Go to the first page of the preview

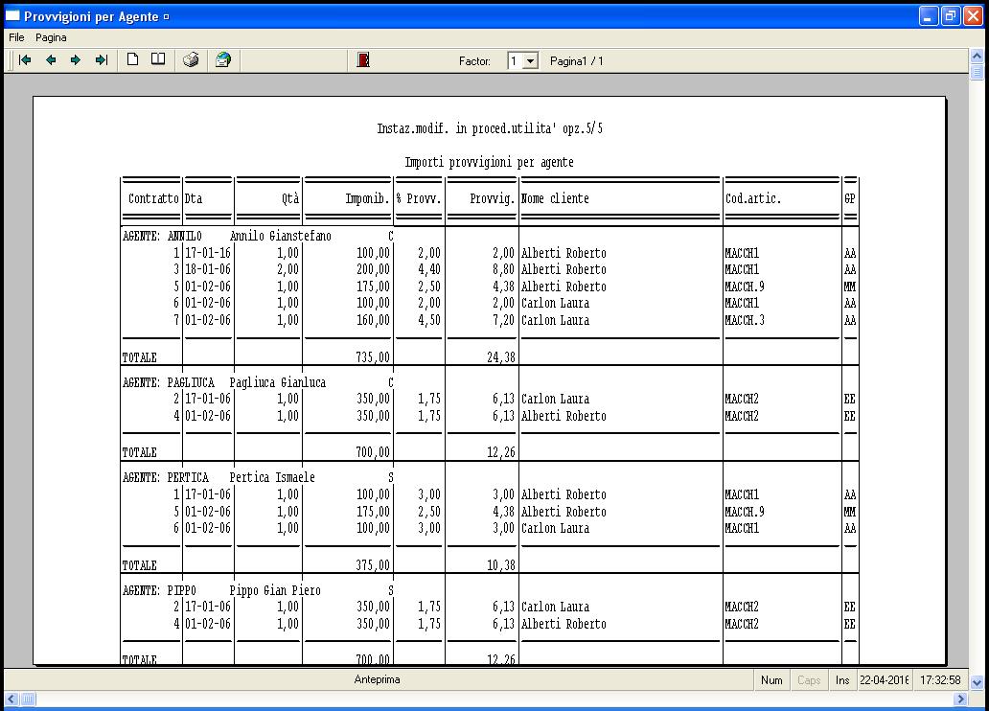(x=25, y=60)
